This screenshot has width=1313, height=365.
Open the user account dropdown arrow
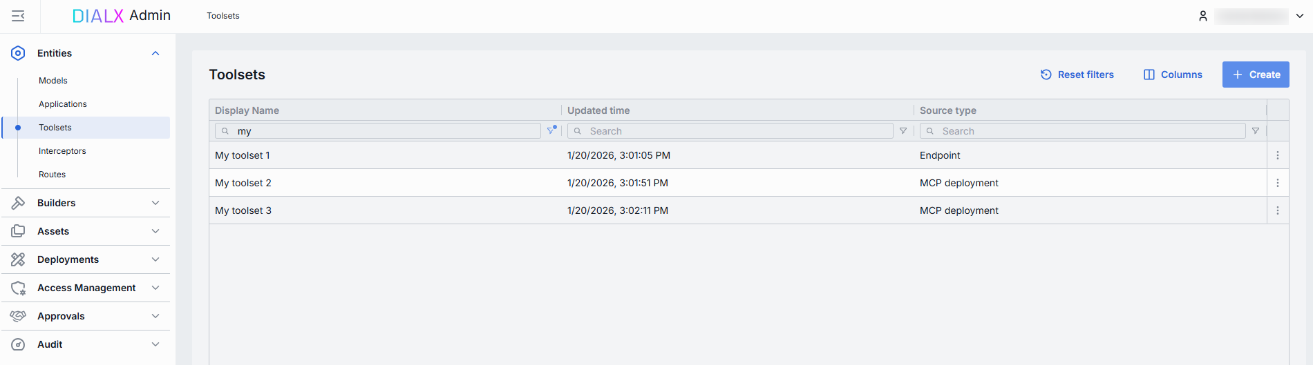[1300, 16]
